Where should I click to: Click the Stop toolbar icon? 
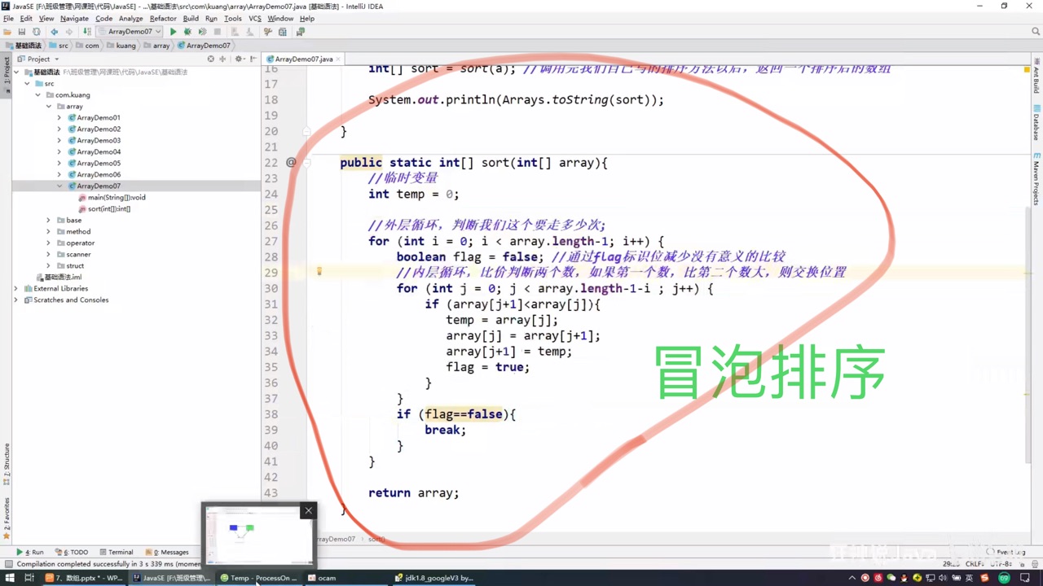(217, 32)
